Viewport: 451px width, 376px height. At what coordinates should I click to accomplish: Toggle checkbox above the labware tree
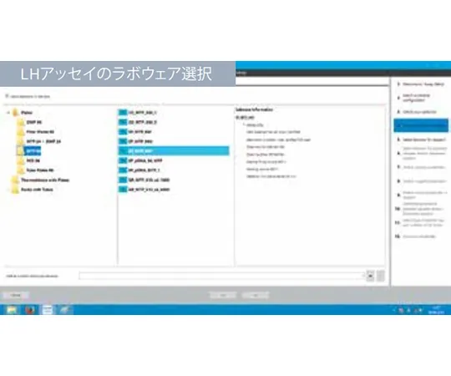pyautogui.click(x=7, y=96)
